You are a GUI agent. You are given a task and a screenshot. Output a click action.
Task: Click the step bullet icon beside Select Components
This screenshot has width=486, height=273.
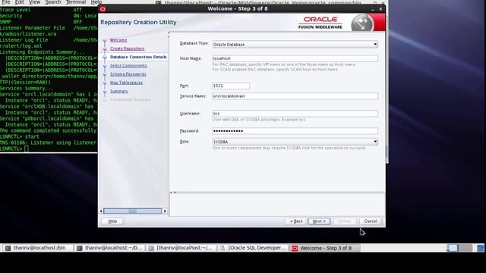[105, 66]
